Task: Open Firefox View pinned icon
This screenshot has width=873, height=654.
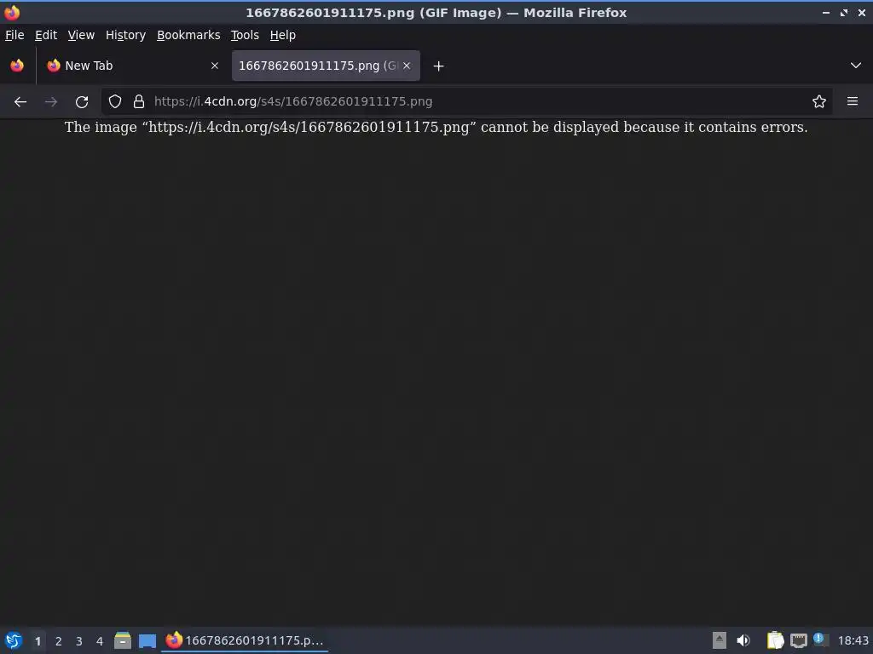Action: point(17,66)
